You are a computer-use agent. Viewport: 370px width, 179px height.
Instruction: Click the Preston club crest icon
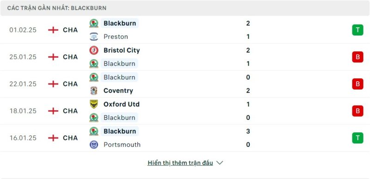[94, 36]
